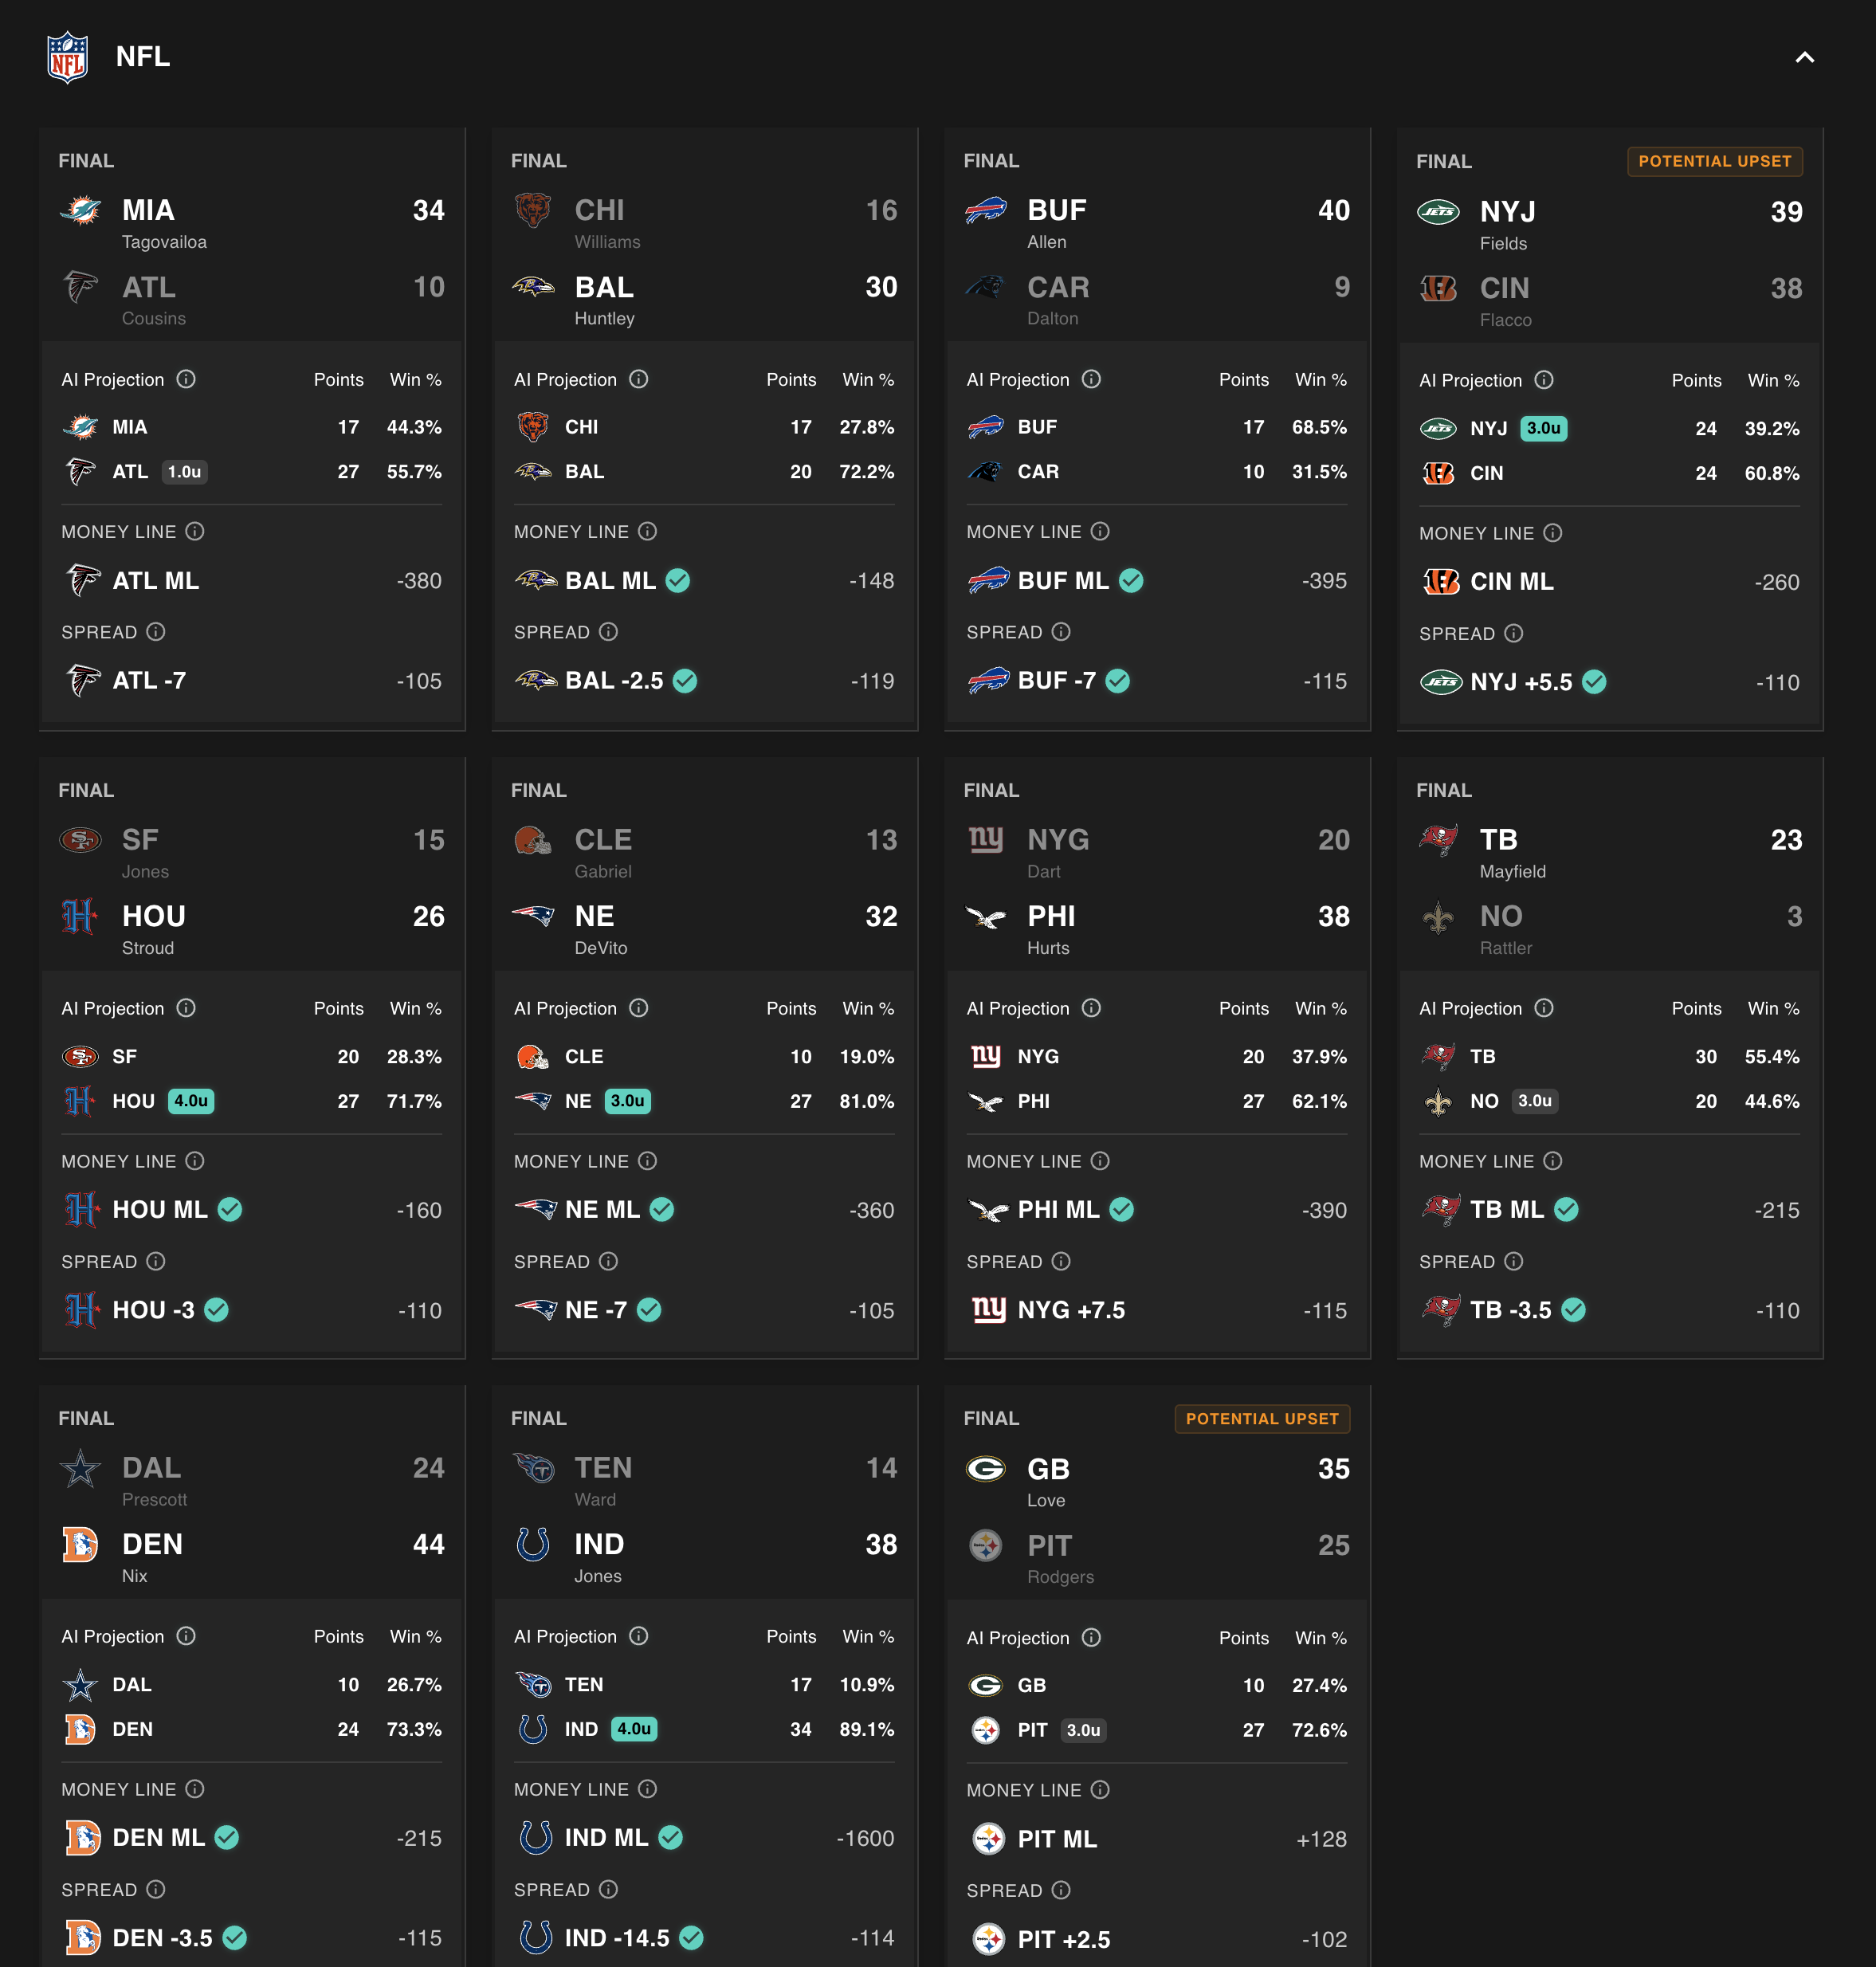Toggle the checkmark on BAL -2.5 spread
This screenshot has height=1967, width=1876.
pyautogui.click(x=685, y=681)
